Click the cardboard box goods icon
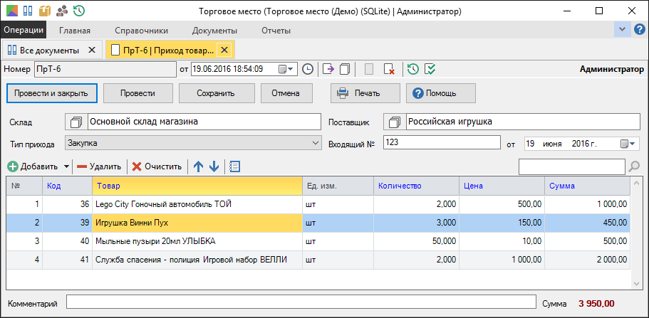 45,11
